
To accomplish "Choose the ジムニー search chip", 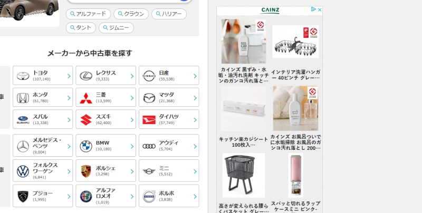I will coord(116,28).
